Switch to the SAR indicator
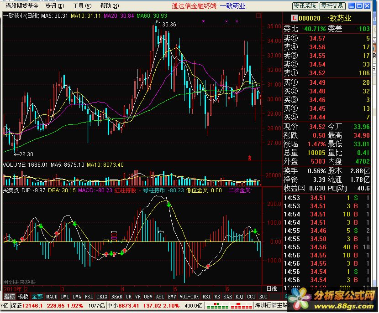Image resolution: width=379 pixels, height=313 pixels. 228,297
